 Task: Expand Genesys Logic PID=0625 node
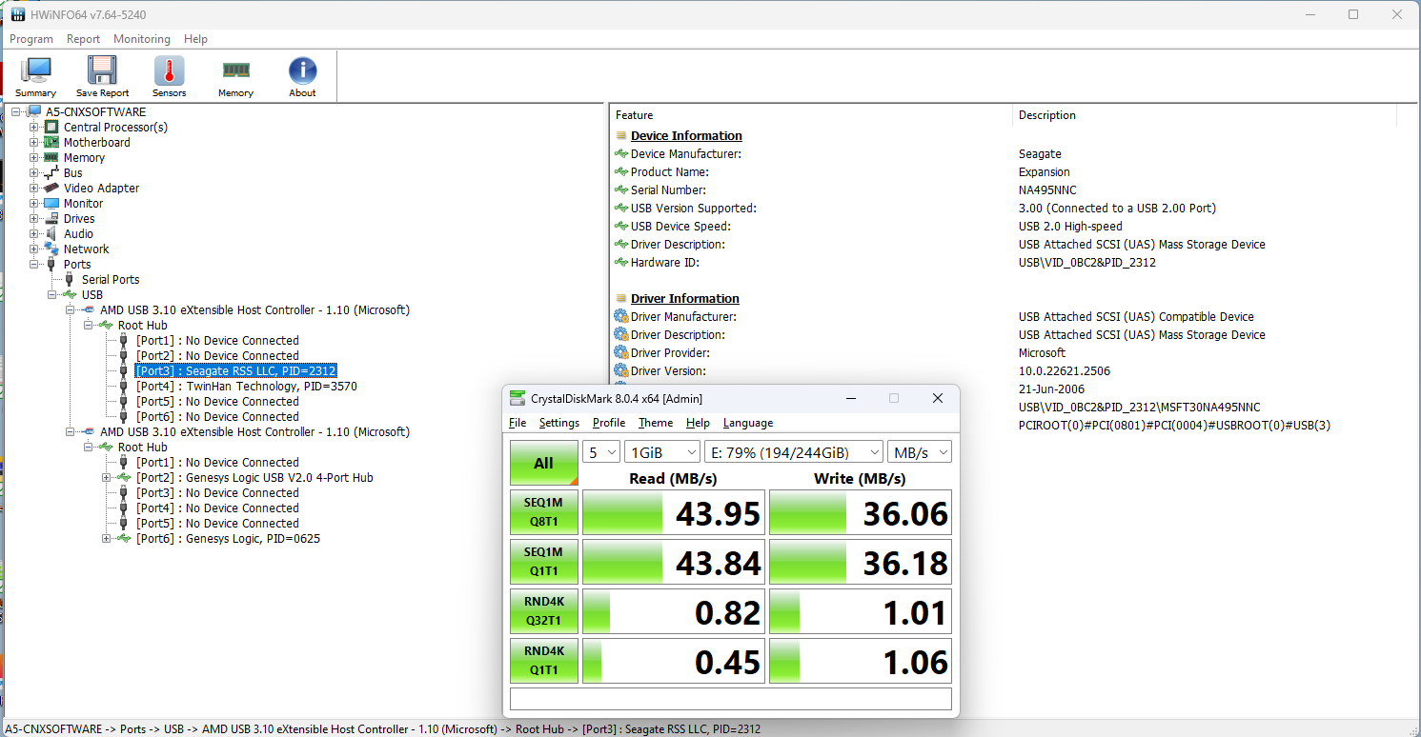(107, 538)
